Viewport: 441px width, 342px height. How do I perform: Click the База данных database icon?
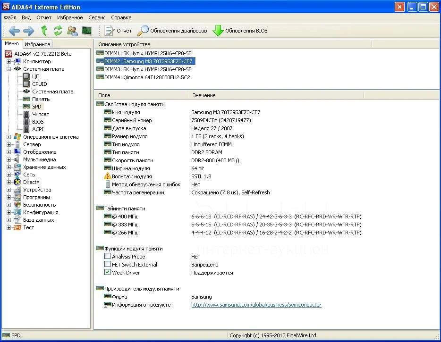click(x=17, y=220)
